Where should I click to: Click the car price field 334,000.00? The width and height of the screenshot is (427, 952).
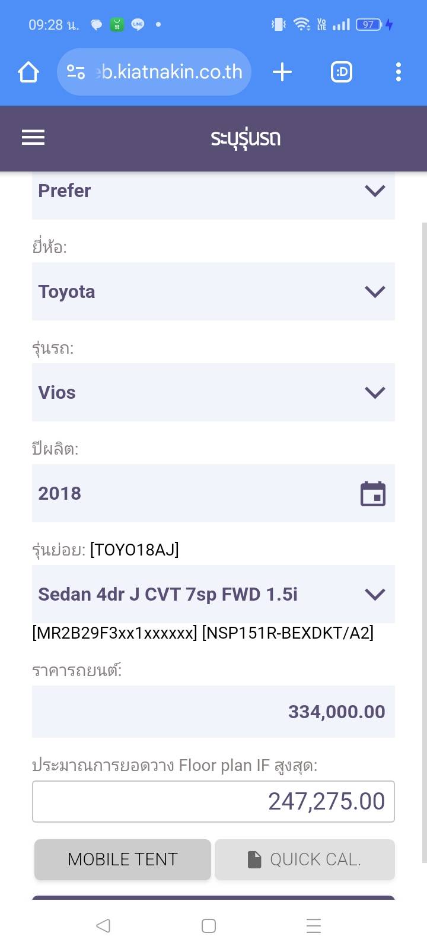pos(213,712)
